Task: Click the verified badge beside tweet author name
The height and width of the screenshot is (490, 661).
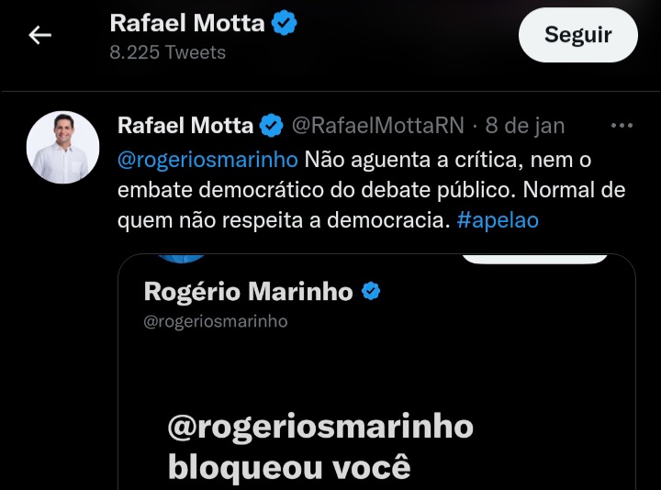Action: (x=272, y=126)
